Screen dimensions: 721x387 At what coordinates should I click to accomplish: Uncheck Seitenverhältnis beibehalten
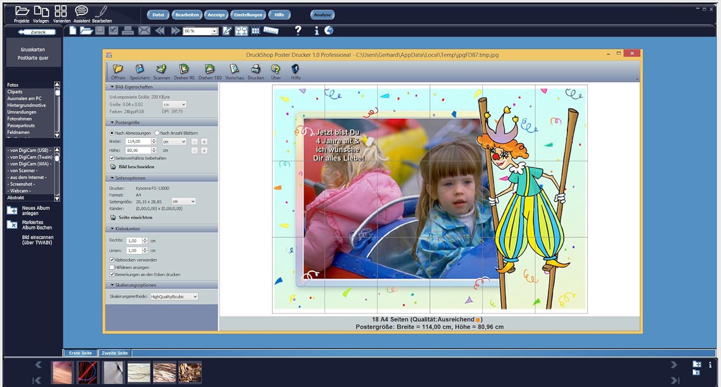pyautogui.click(x=112, y=158)
